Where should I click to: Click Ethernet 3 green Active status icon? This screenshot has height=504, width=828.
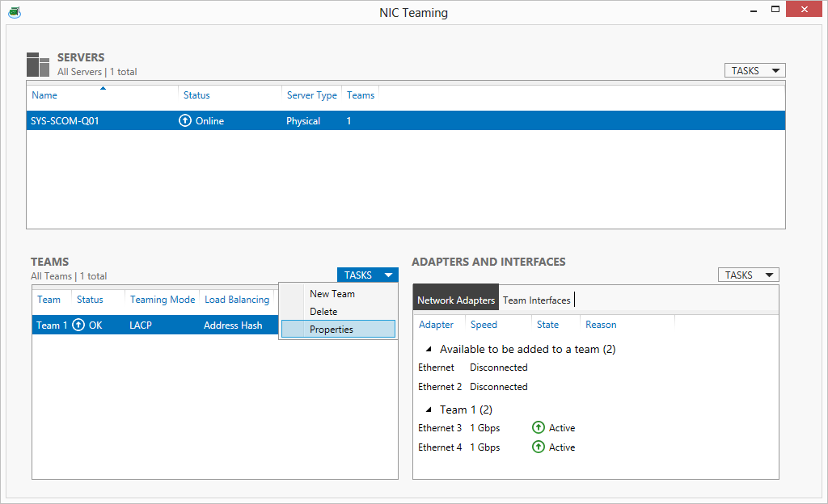pos(539,428)
